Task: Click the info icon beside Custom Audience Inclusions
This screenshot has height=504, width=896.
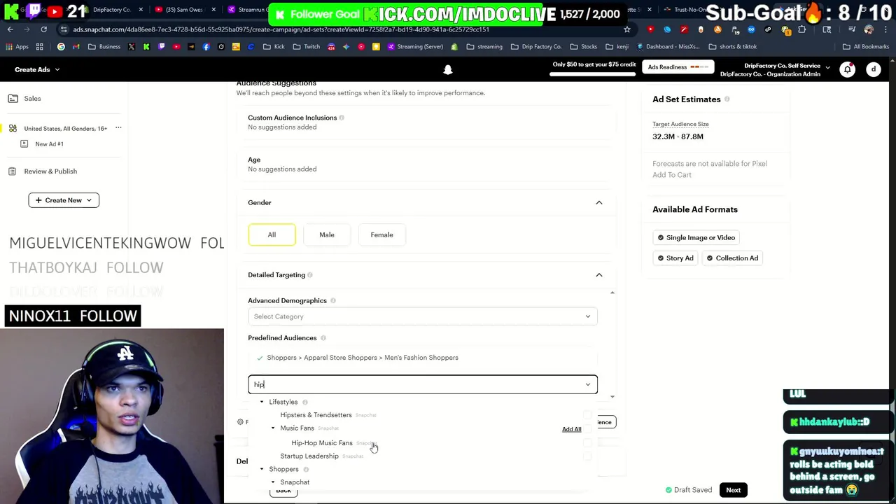Action: (x=342, y=118)
